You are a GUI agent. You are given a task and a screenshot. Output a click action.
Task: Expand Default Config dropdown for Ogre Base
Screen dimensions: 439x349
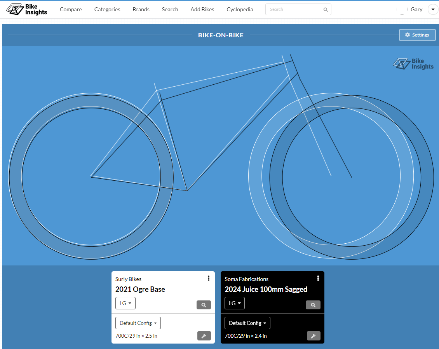(138, 323)
